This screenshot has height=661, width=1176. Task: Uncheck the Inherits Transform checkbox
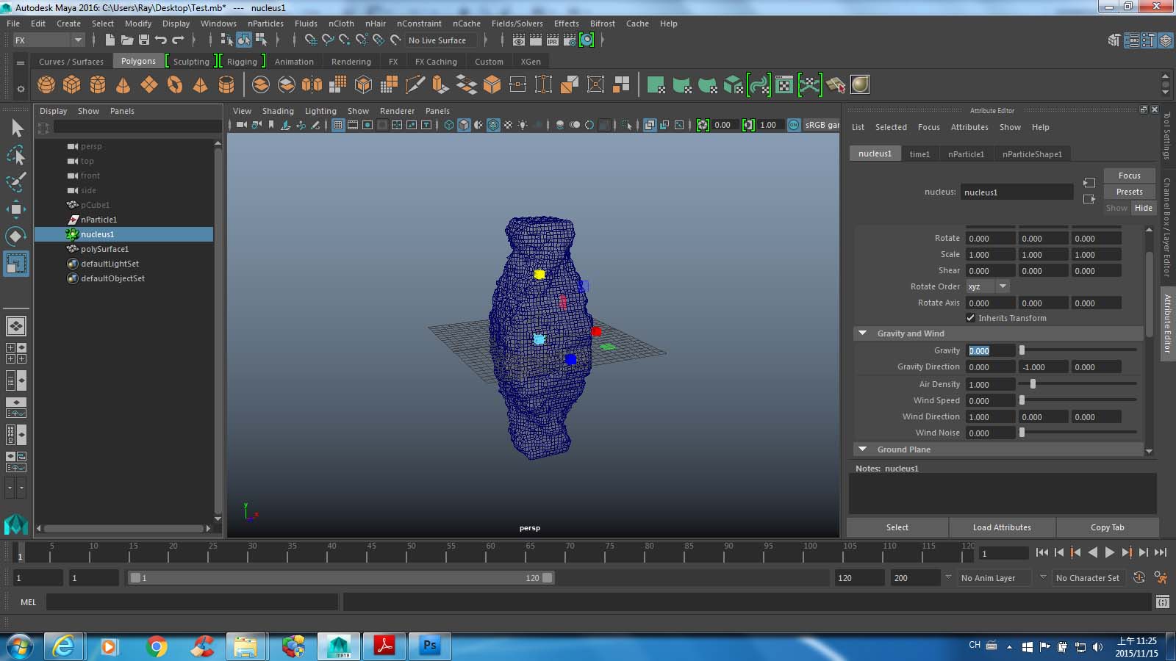pyautogui.click(x=971, y=317)
